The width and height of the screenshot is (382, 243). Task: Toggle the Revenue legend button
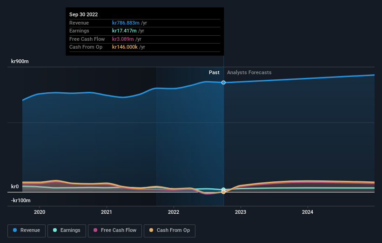[27, 230]
